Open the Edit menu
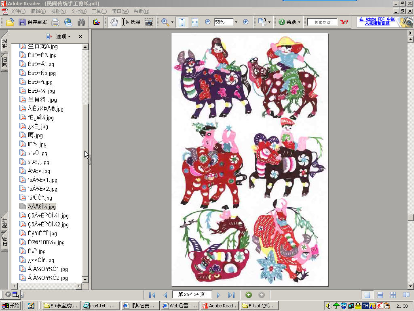This screenshot has height=311, width=414. 38,11
